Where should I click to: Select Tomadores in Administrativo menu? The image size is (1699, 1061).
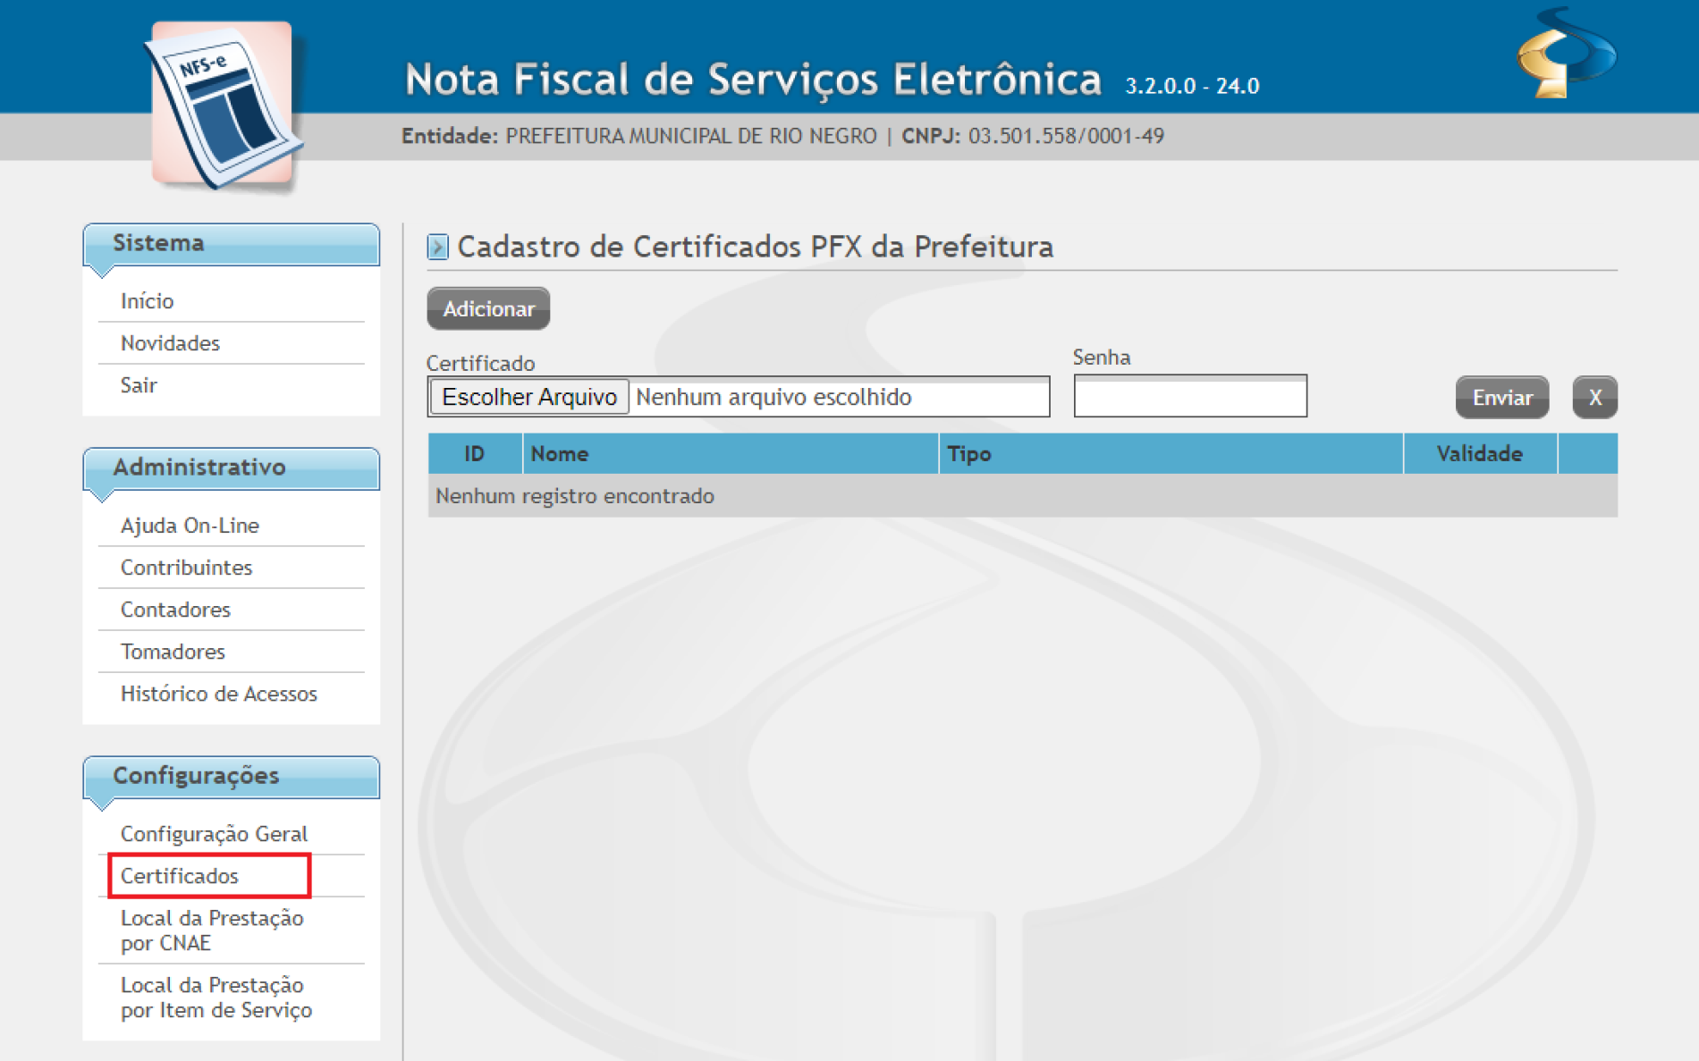click(173, 652)
